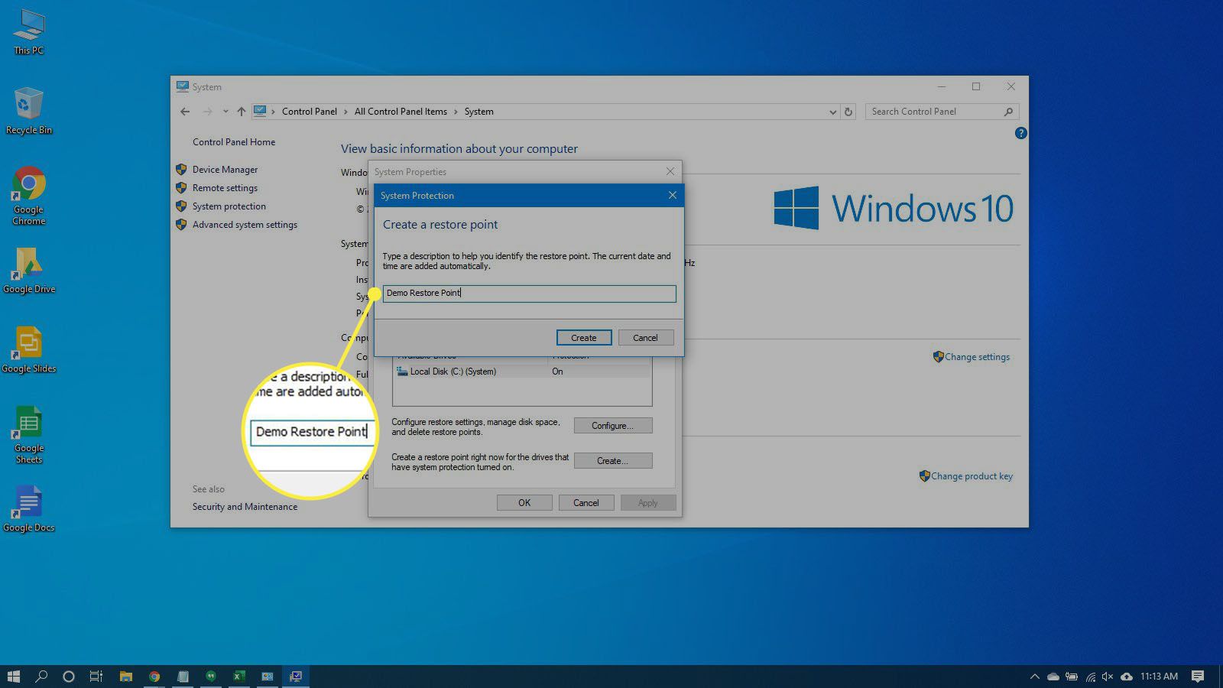
Task: Open the Wi-Fi network tray icon
Action: coord(1090,676)
